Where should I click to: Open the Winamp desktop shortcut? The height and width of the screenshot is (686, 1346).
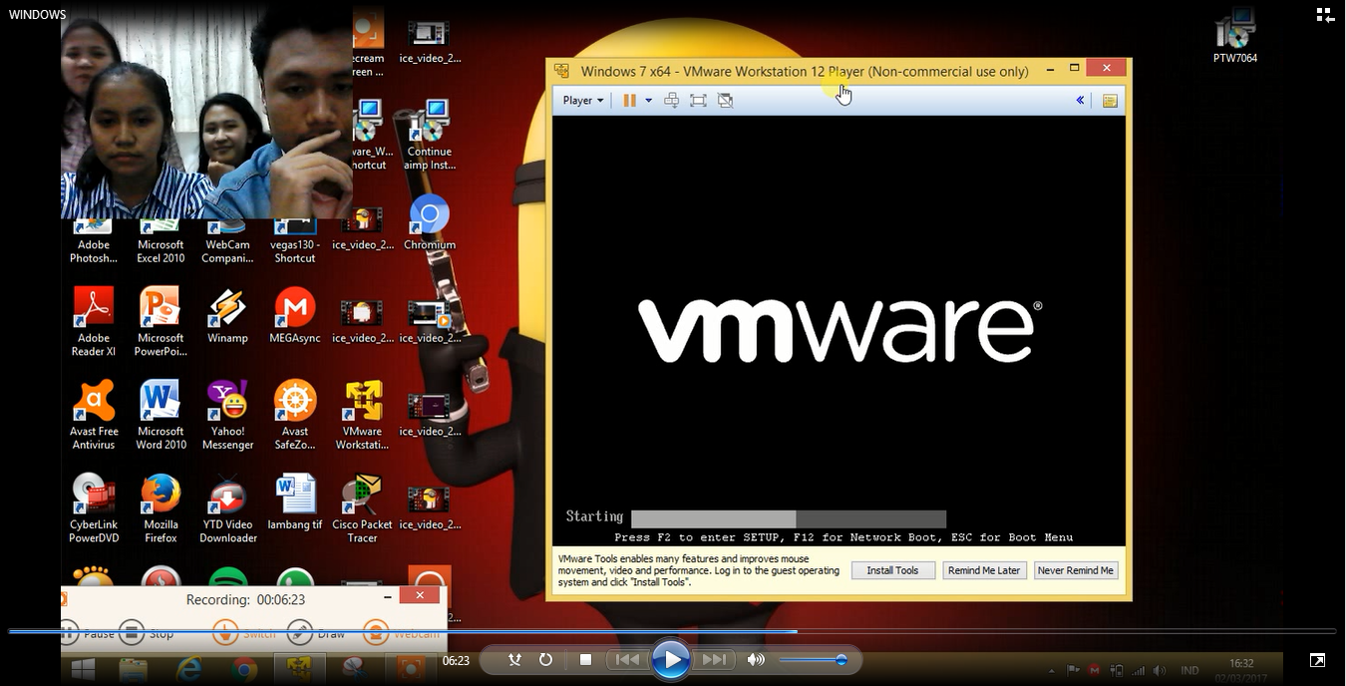point(227,317)
